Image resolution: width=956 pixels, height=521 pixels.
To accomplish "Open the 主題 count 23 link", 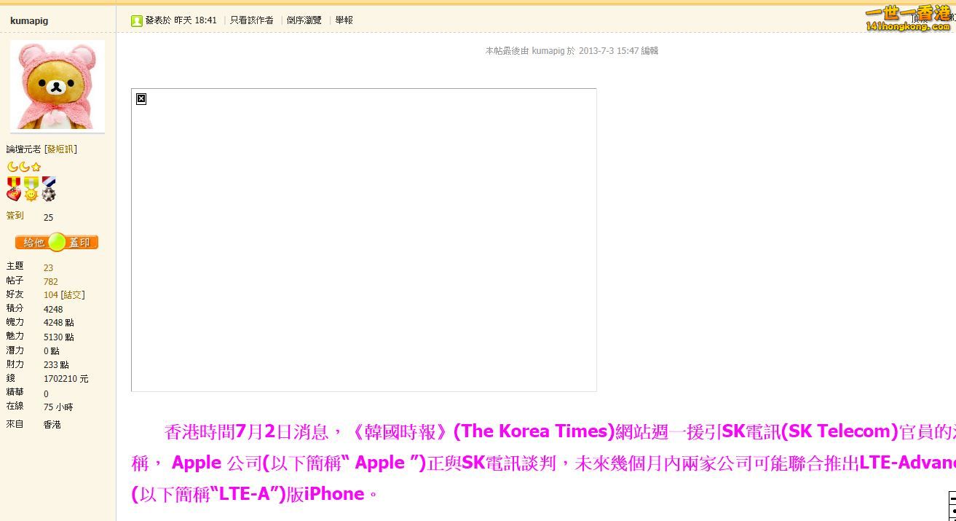I will [48, 267].
